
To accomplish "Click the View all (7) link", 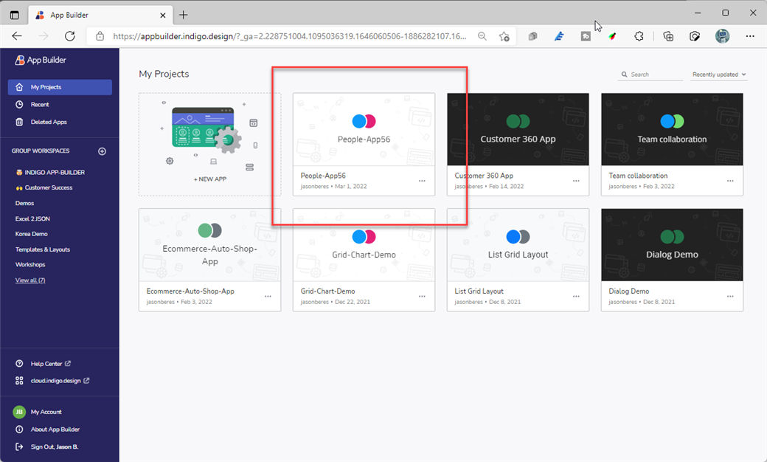I will 29,280.
